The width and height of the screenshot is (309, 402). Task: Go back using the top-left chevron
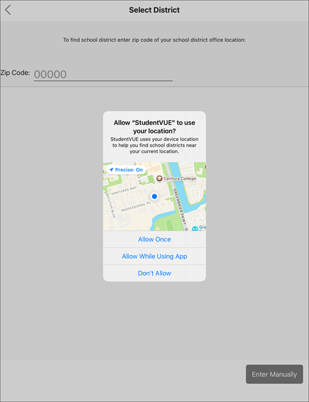8,10
